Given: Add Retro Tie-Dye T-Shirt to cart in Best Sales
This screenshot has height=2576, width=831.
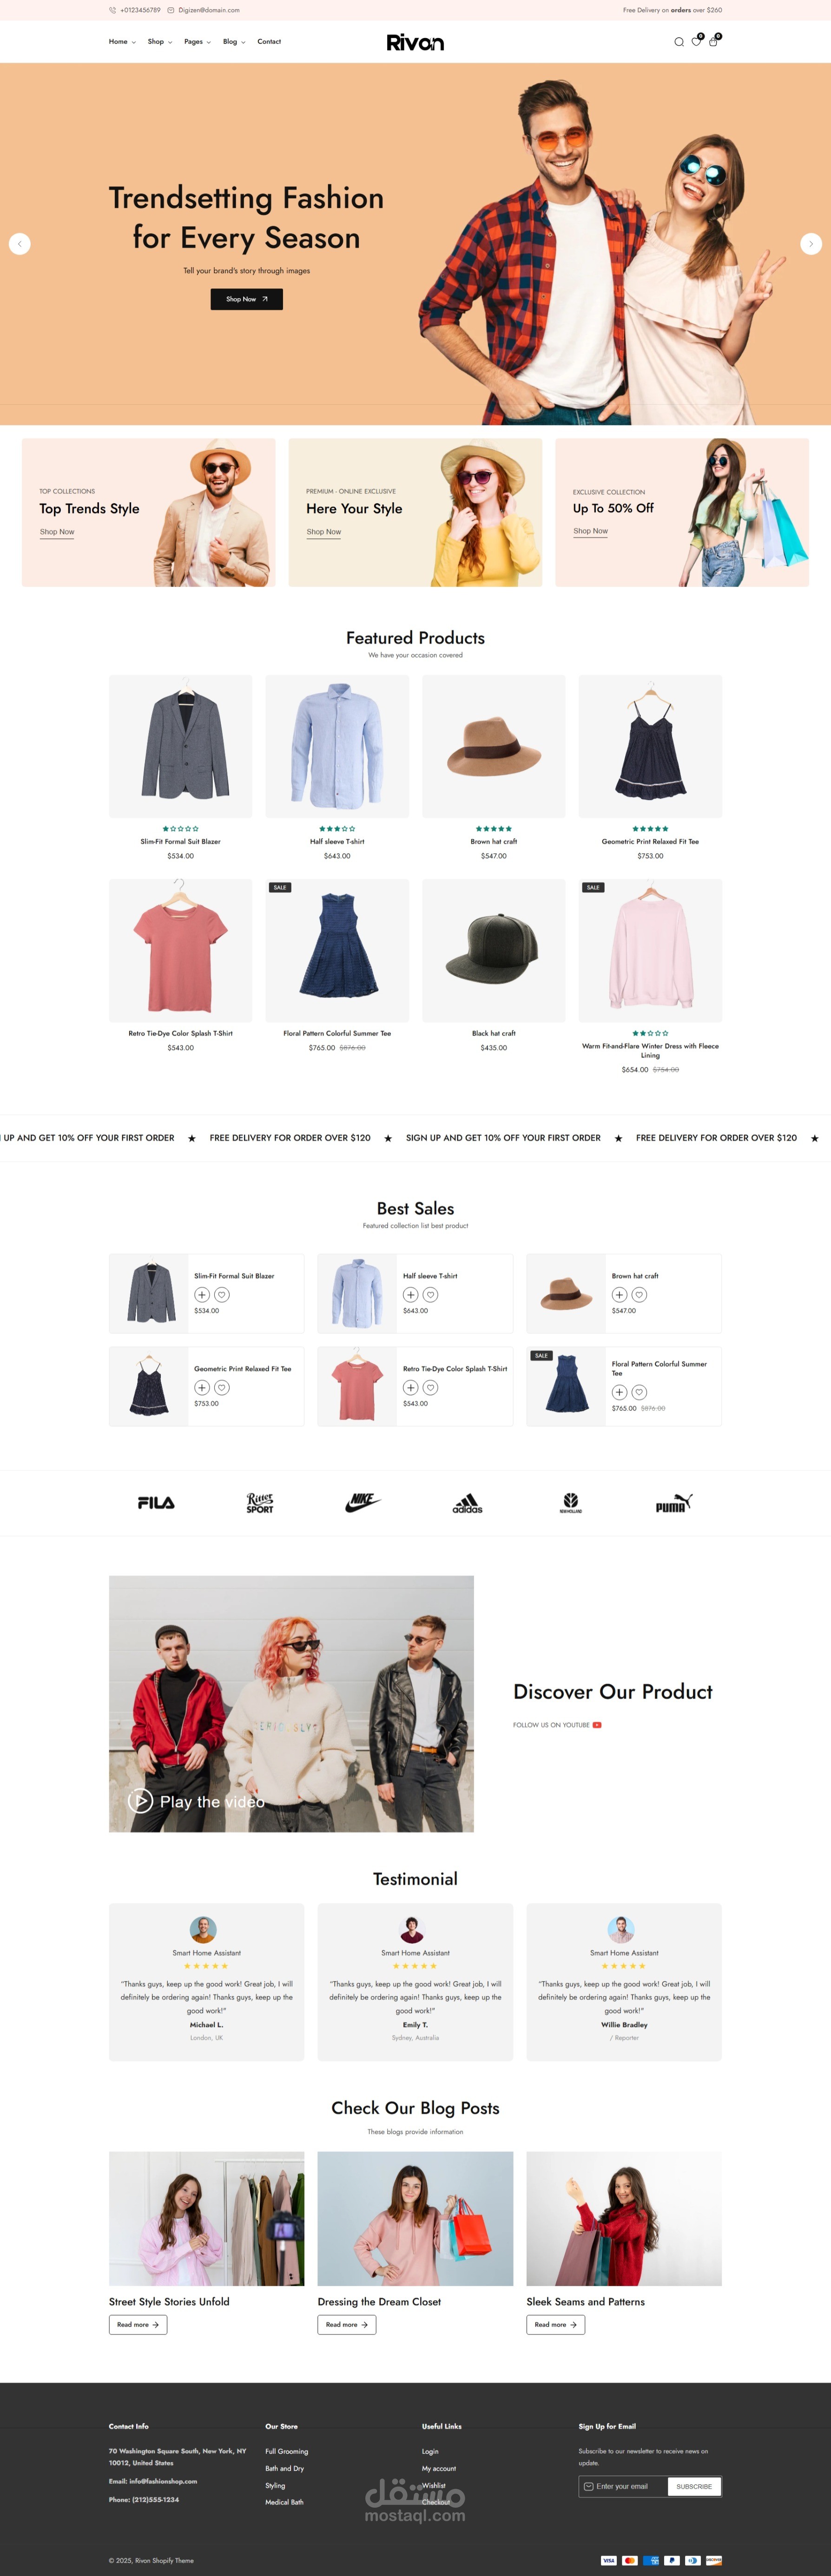Looking at the screenshot, I should point(410,1387).
